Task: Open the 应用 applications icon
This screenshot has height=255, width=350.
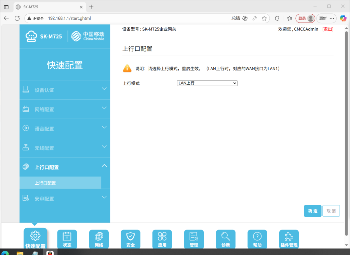Action: pyautogui.click(x=162, y=239)
